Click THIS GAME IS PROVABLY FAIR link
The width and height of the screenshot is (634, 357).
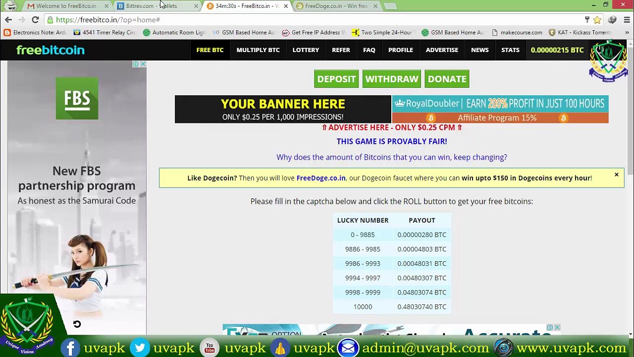pos(392,141)
